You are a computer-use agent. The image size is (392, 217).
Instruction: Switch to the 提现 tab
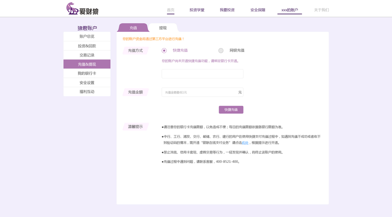point(163,27)
